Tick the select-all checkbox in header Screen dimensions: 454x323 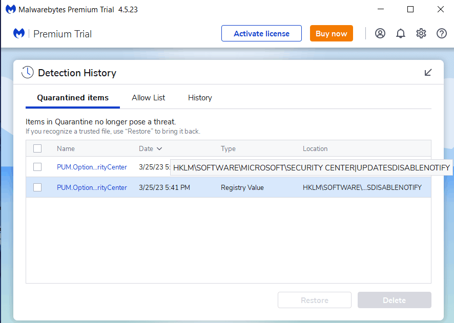tap(37, 148)
